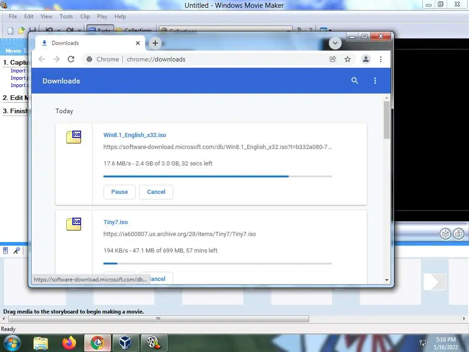This screenshot has width=469, height=352.
Task: Click the Tiny7 download speed status text
Action: (x=160, y=251)
